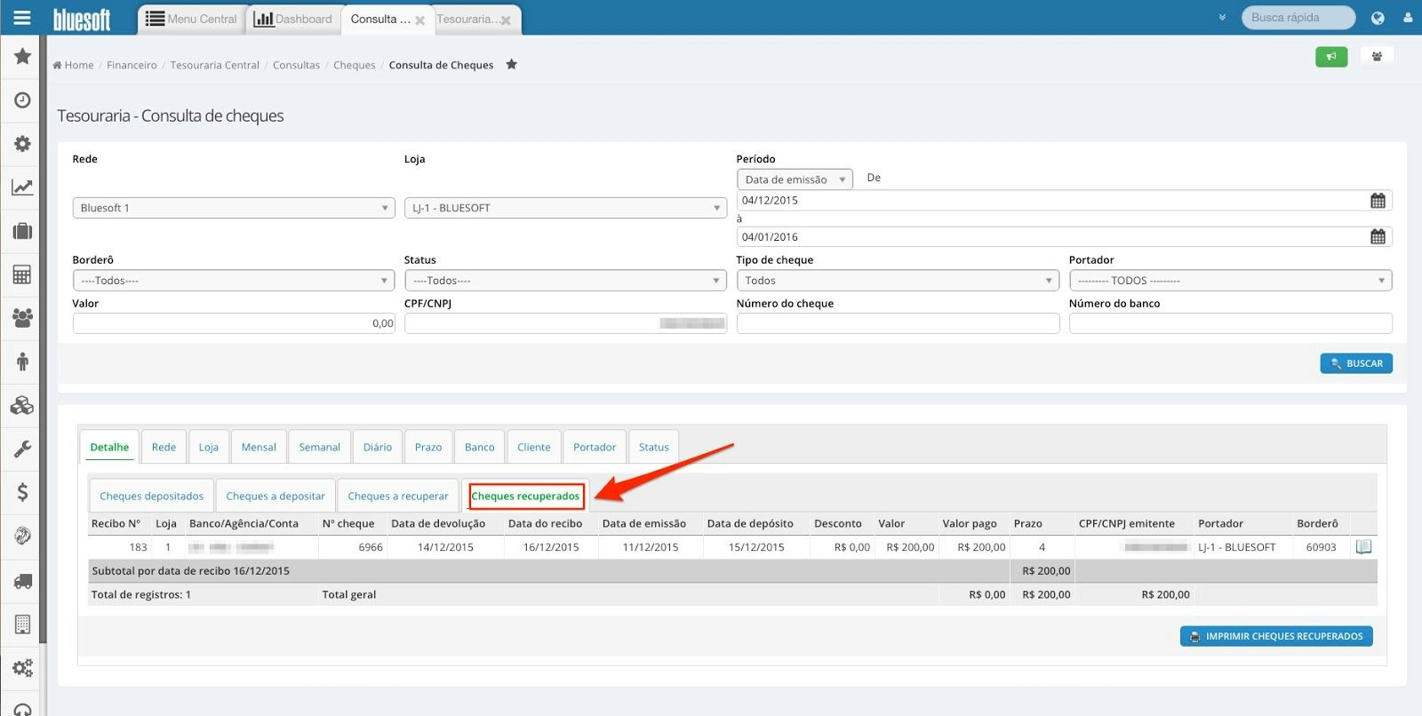The width and height of the screenshot is (1422, 716).
Task: Open the Portador dropdown showing TODOS
Action: (1230, 281)
